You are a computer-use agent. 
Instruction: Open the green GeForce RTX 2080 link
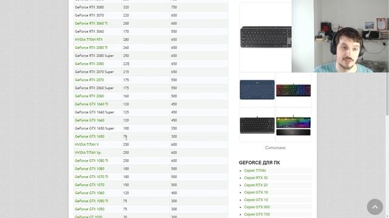(89, 64)
